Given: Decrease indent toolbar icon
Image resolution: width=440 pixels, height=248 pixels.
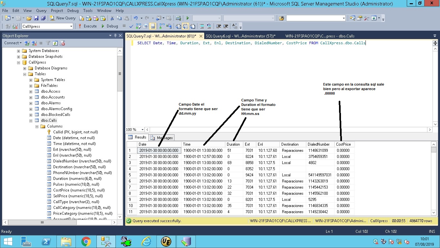Looking at the screenshot, I should (218, 26).
